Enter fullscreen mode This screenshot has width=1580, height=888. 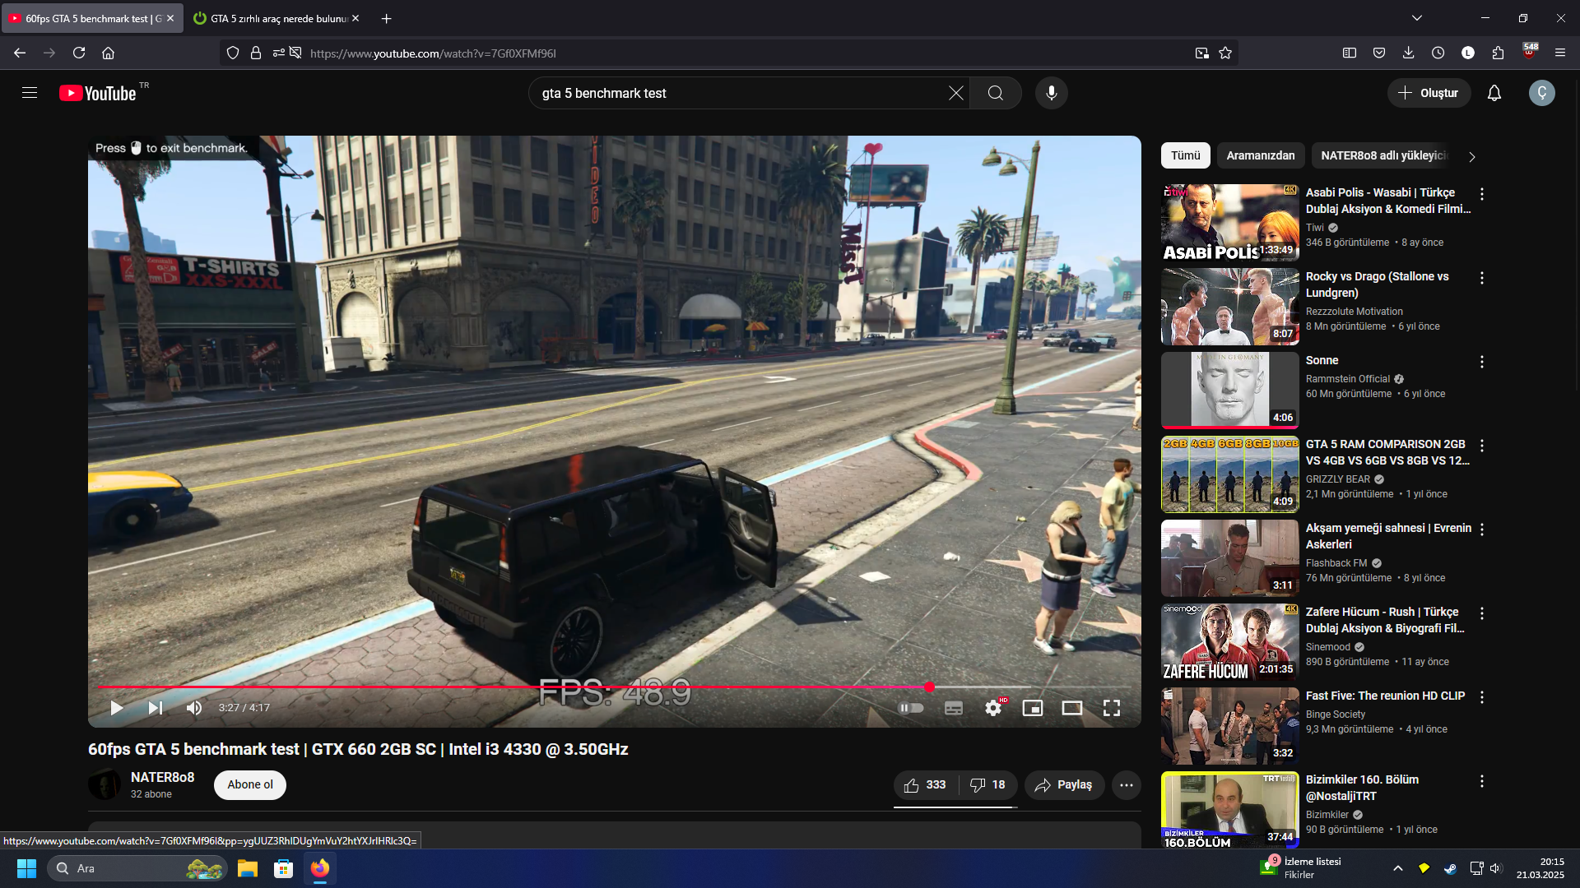point(1111,708)
